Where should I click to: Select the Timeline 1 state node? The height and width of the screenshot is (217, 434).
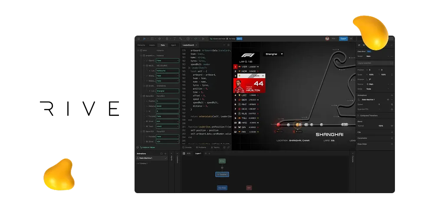pos(222,174)
